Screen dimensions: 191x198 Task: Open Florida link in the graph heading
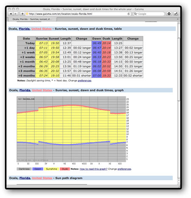pyautogui.click(x=25, y=90)
